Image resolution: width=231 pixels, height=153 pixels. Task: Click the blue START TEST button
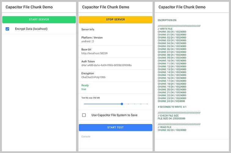[116, 128]
